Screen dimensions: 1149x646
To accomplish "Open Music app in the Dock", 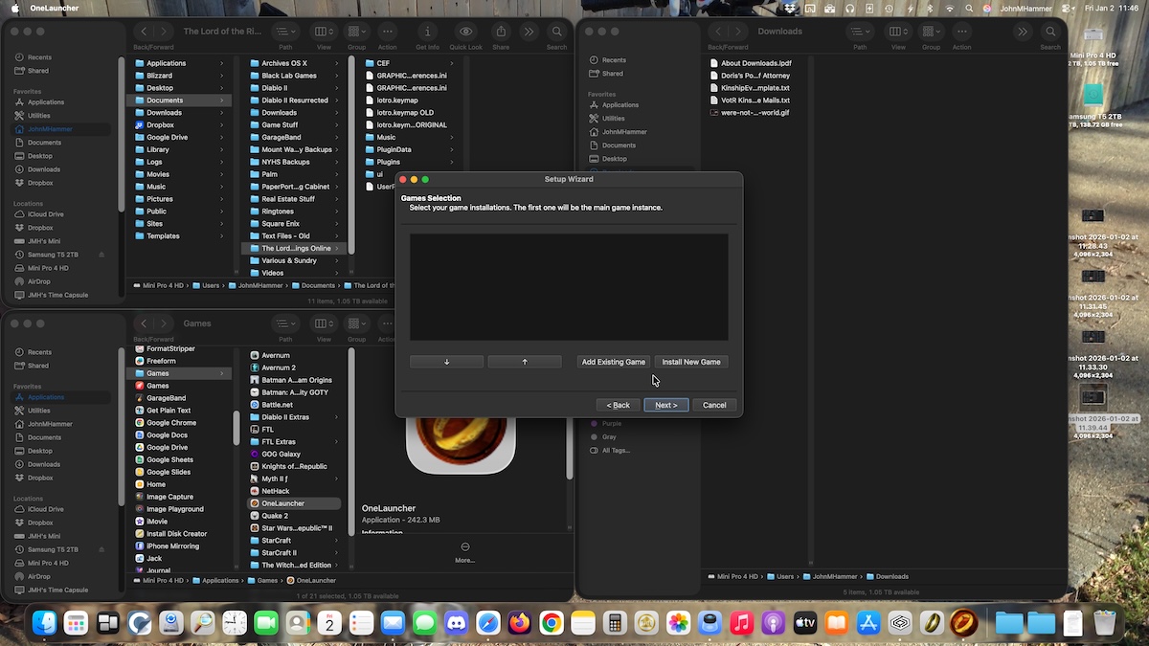I will pyautogui.click(x=741, y=623).
